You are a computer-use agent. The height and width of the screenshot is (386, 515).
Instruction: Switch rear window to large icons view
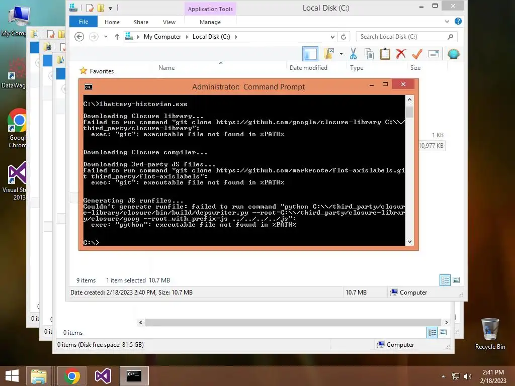(443, 333)
